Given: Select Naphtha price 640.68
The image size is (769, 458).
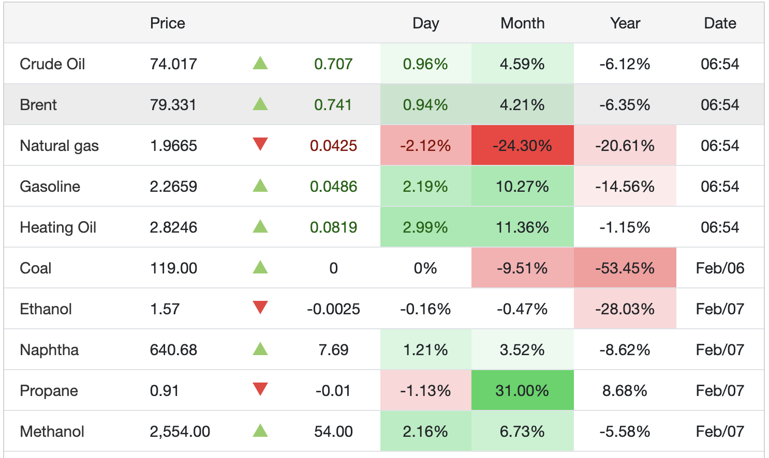Looking at the screenshot, I should pos(173,350).
